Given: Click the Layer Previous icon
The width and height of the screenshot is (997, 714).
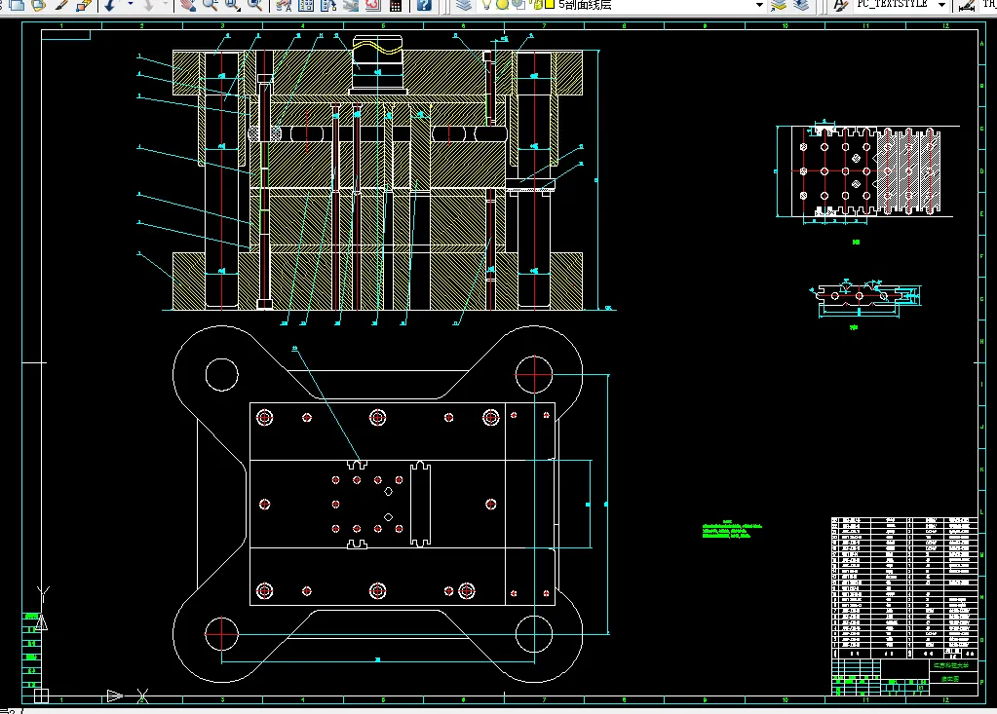Looking at the screenshot, I should 801,5.
